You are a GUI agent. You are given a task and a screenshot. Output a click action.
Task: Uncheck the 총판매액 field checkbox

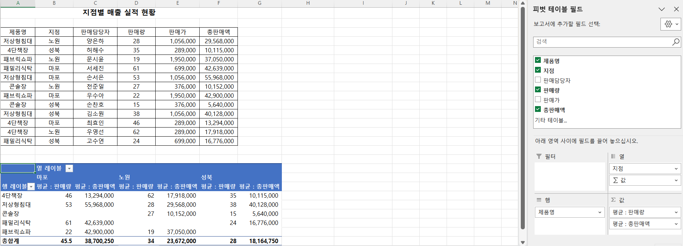point(538,109)
